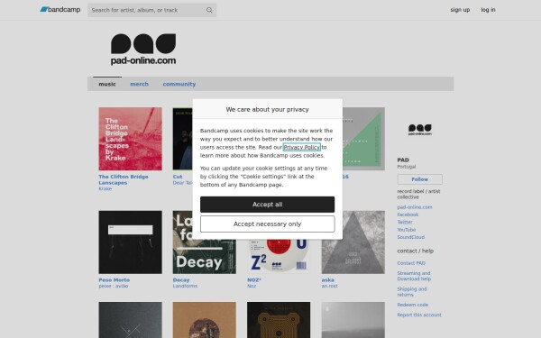
Task: Focus the artist, album, or track search field
Action: coord(151,10)
